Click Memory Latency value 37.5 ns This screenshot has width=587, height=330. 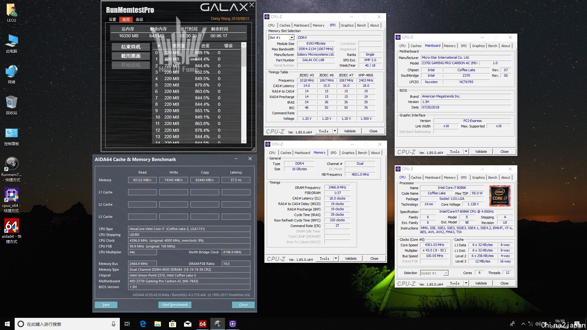pyautogui.click(x=236, y=180)
